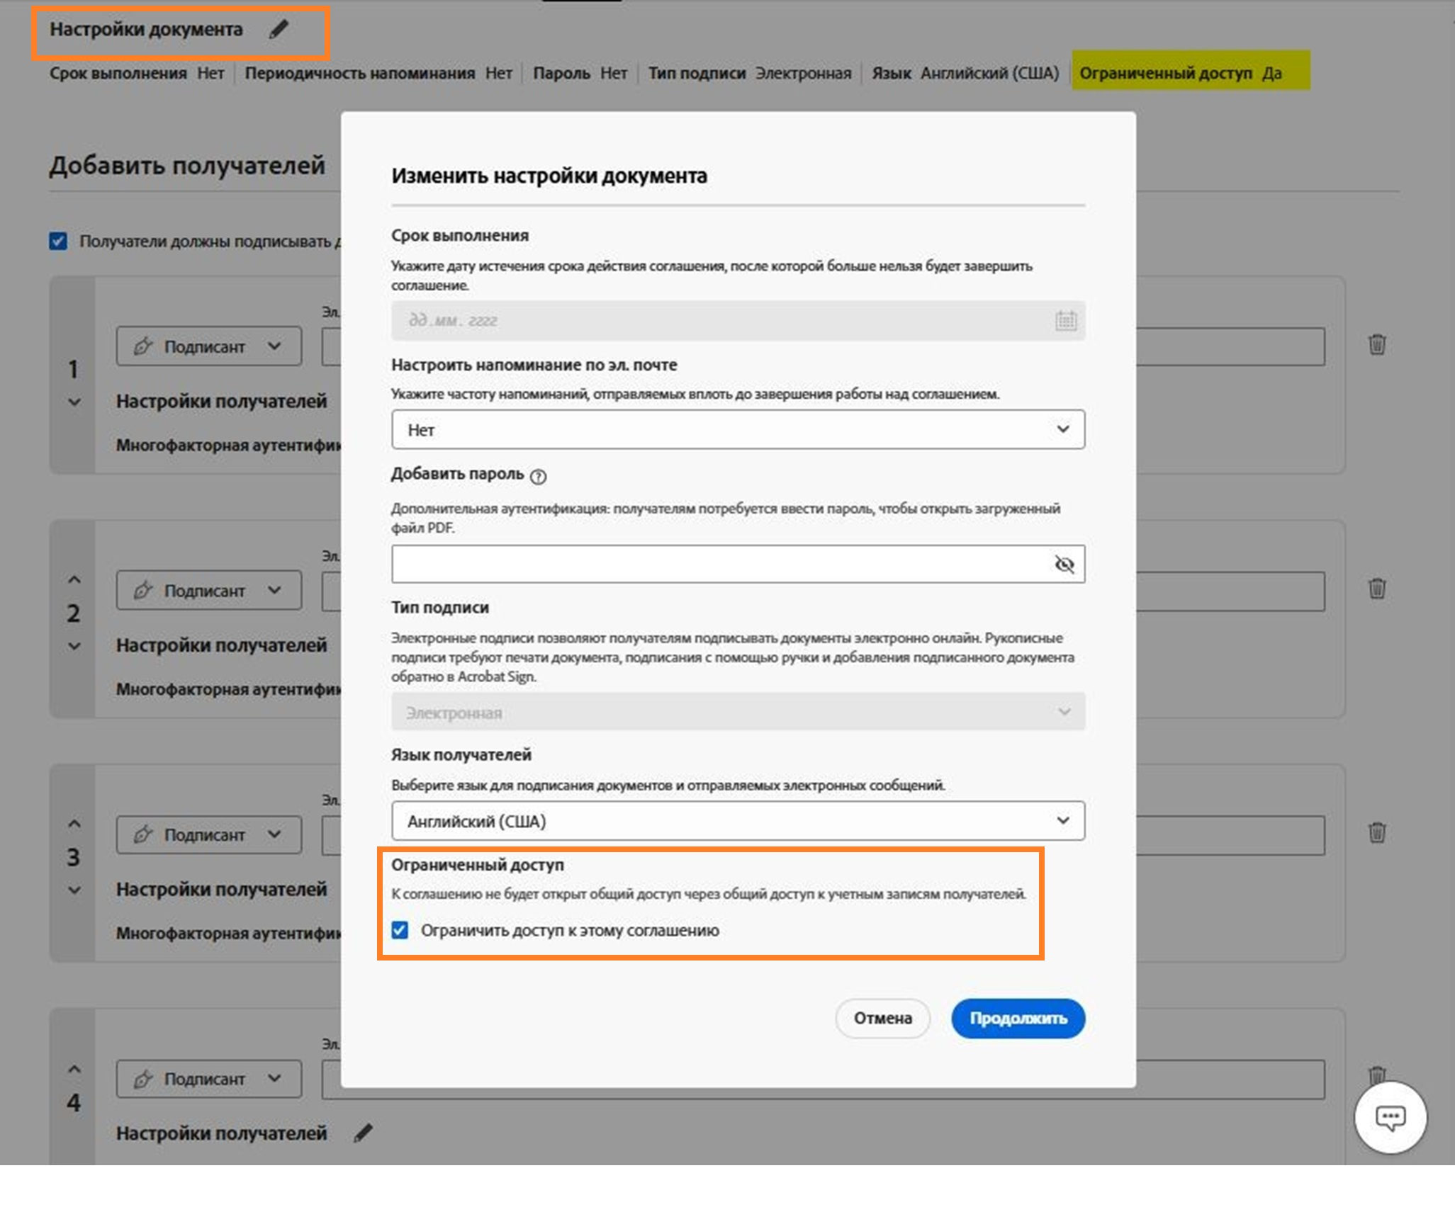Move recipient 2 up with arrow

click(x=74, y=580)
